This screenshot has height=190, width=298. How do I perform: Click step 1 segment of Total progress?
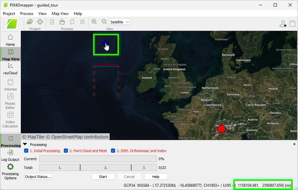60,168
